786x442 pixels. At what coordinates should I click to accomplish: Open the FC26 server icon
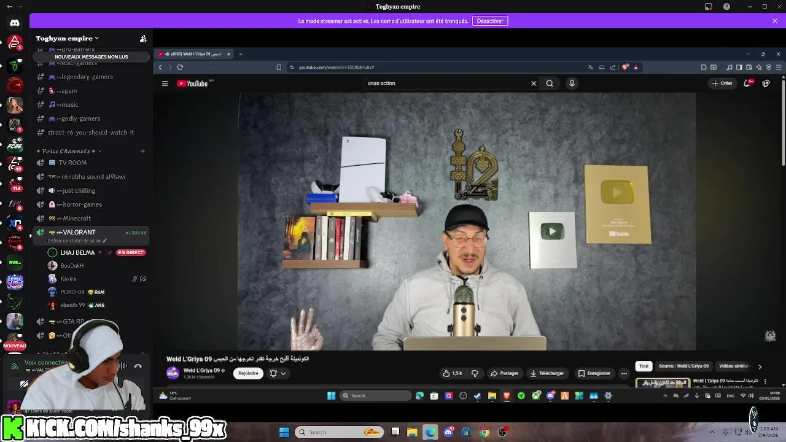pos(15,144)
